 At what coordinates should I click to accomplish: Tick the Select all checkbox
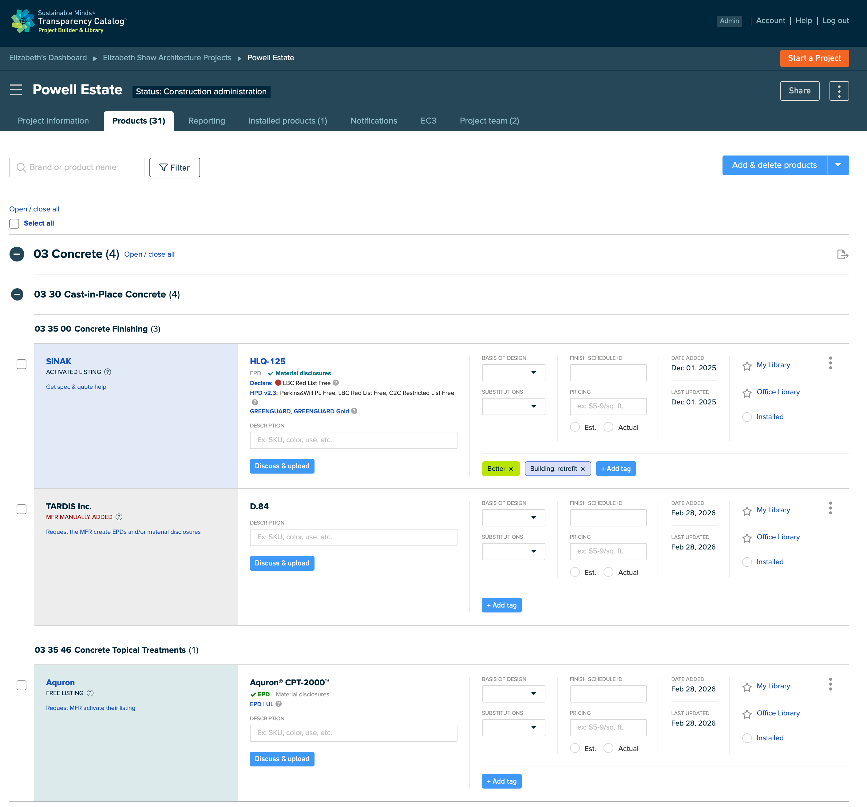14,223
